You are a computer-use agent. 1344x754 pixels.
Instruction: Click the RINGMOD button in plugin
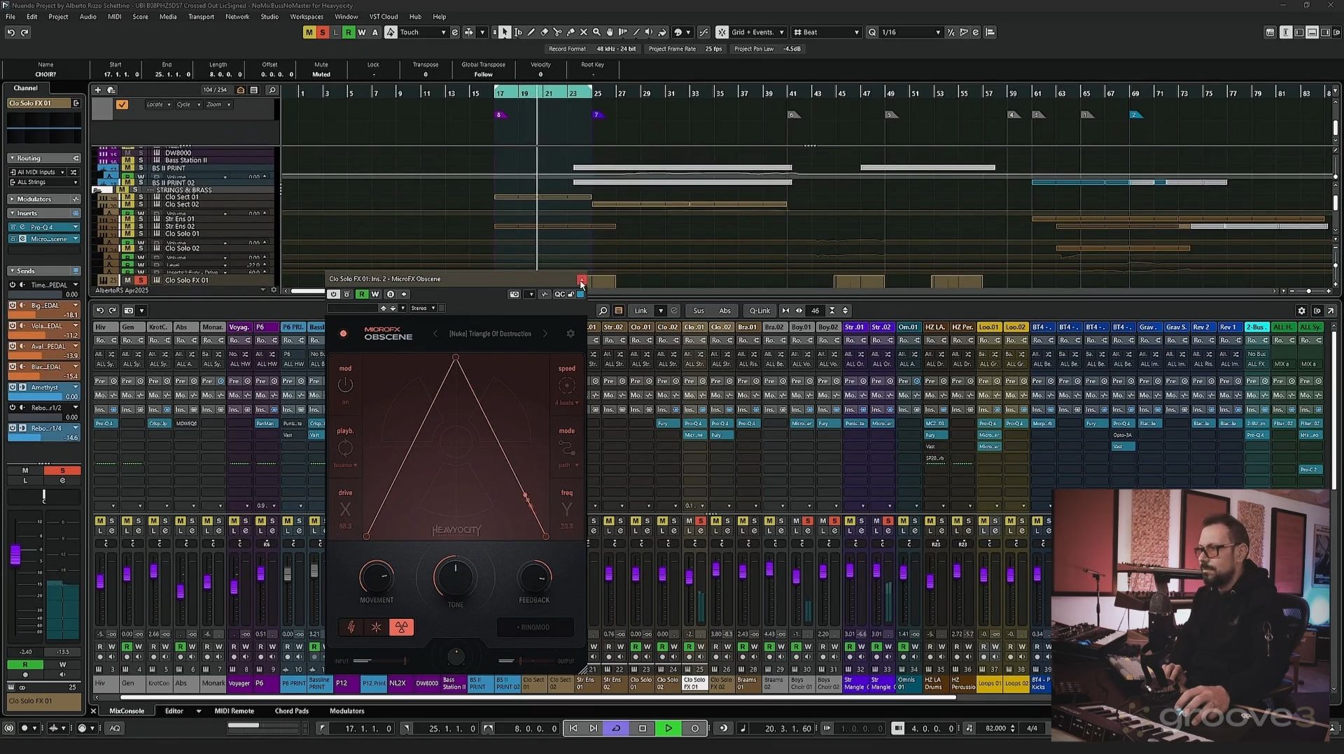point(535,627)
